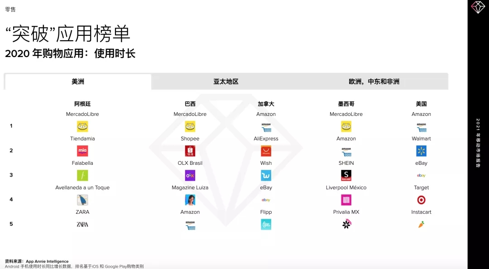The height and width of the screenshot is (269, 489).
Task: Click the Target label
Action: click(422, 187)
